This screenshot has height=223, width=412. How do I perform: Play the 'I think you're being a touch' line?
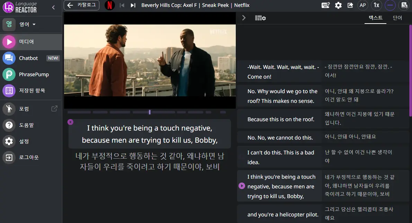coord(242,186)
